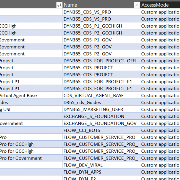
Task: Select the 'ides' cell beside D365_cds_Guides
Action: pos(31,103)
